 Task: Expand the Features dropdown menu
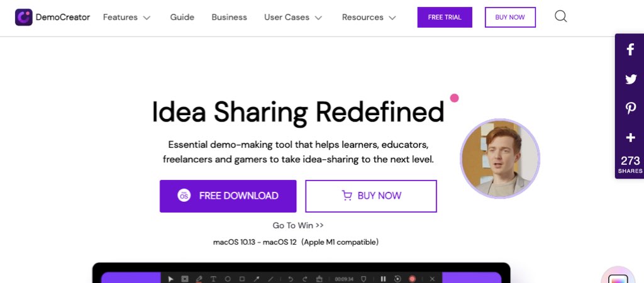(127, 17)
